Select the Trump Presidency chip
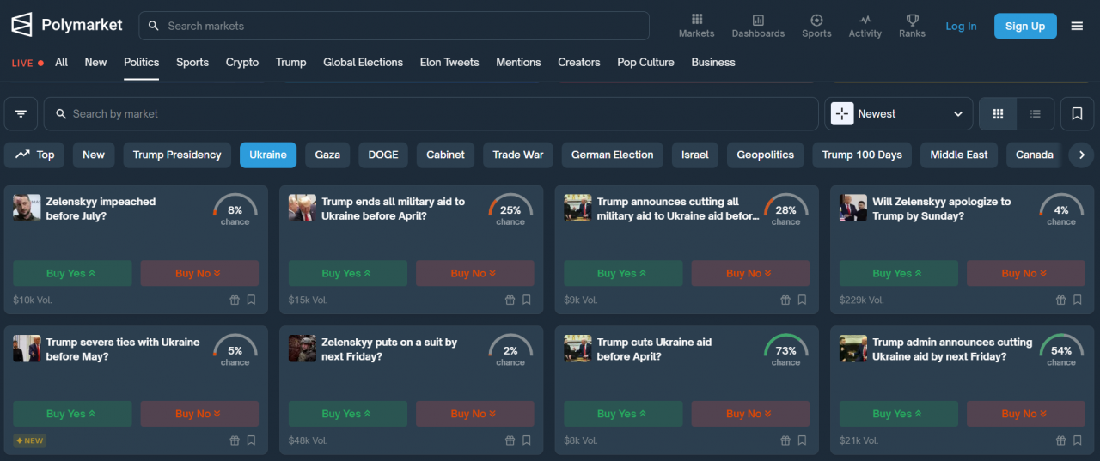The width and height of the screenshot is (1100, 461). coord(177,155)
